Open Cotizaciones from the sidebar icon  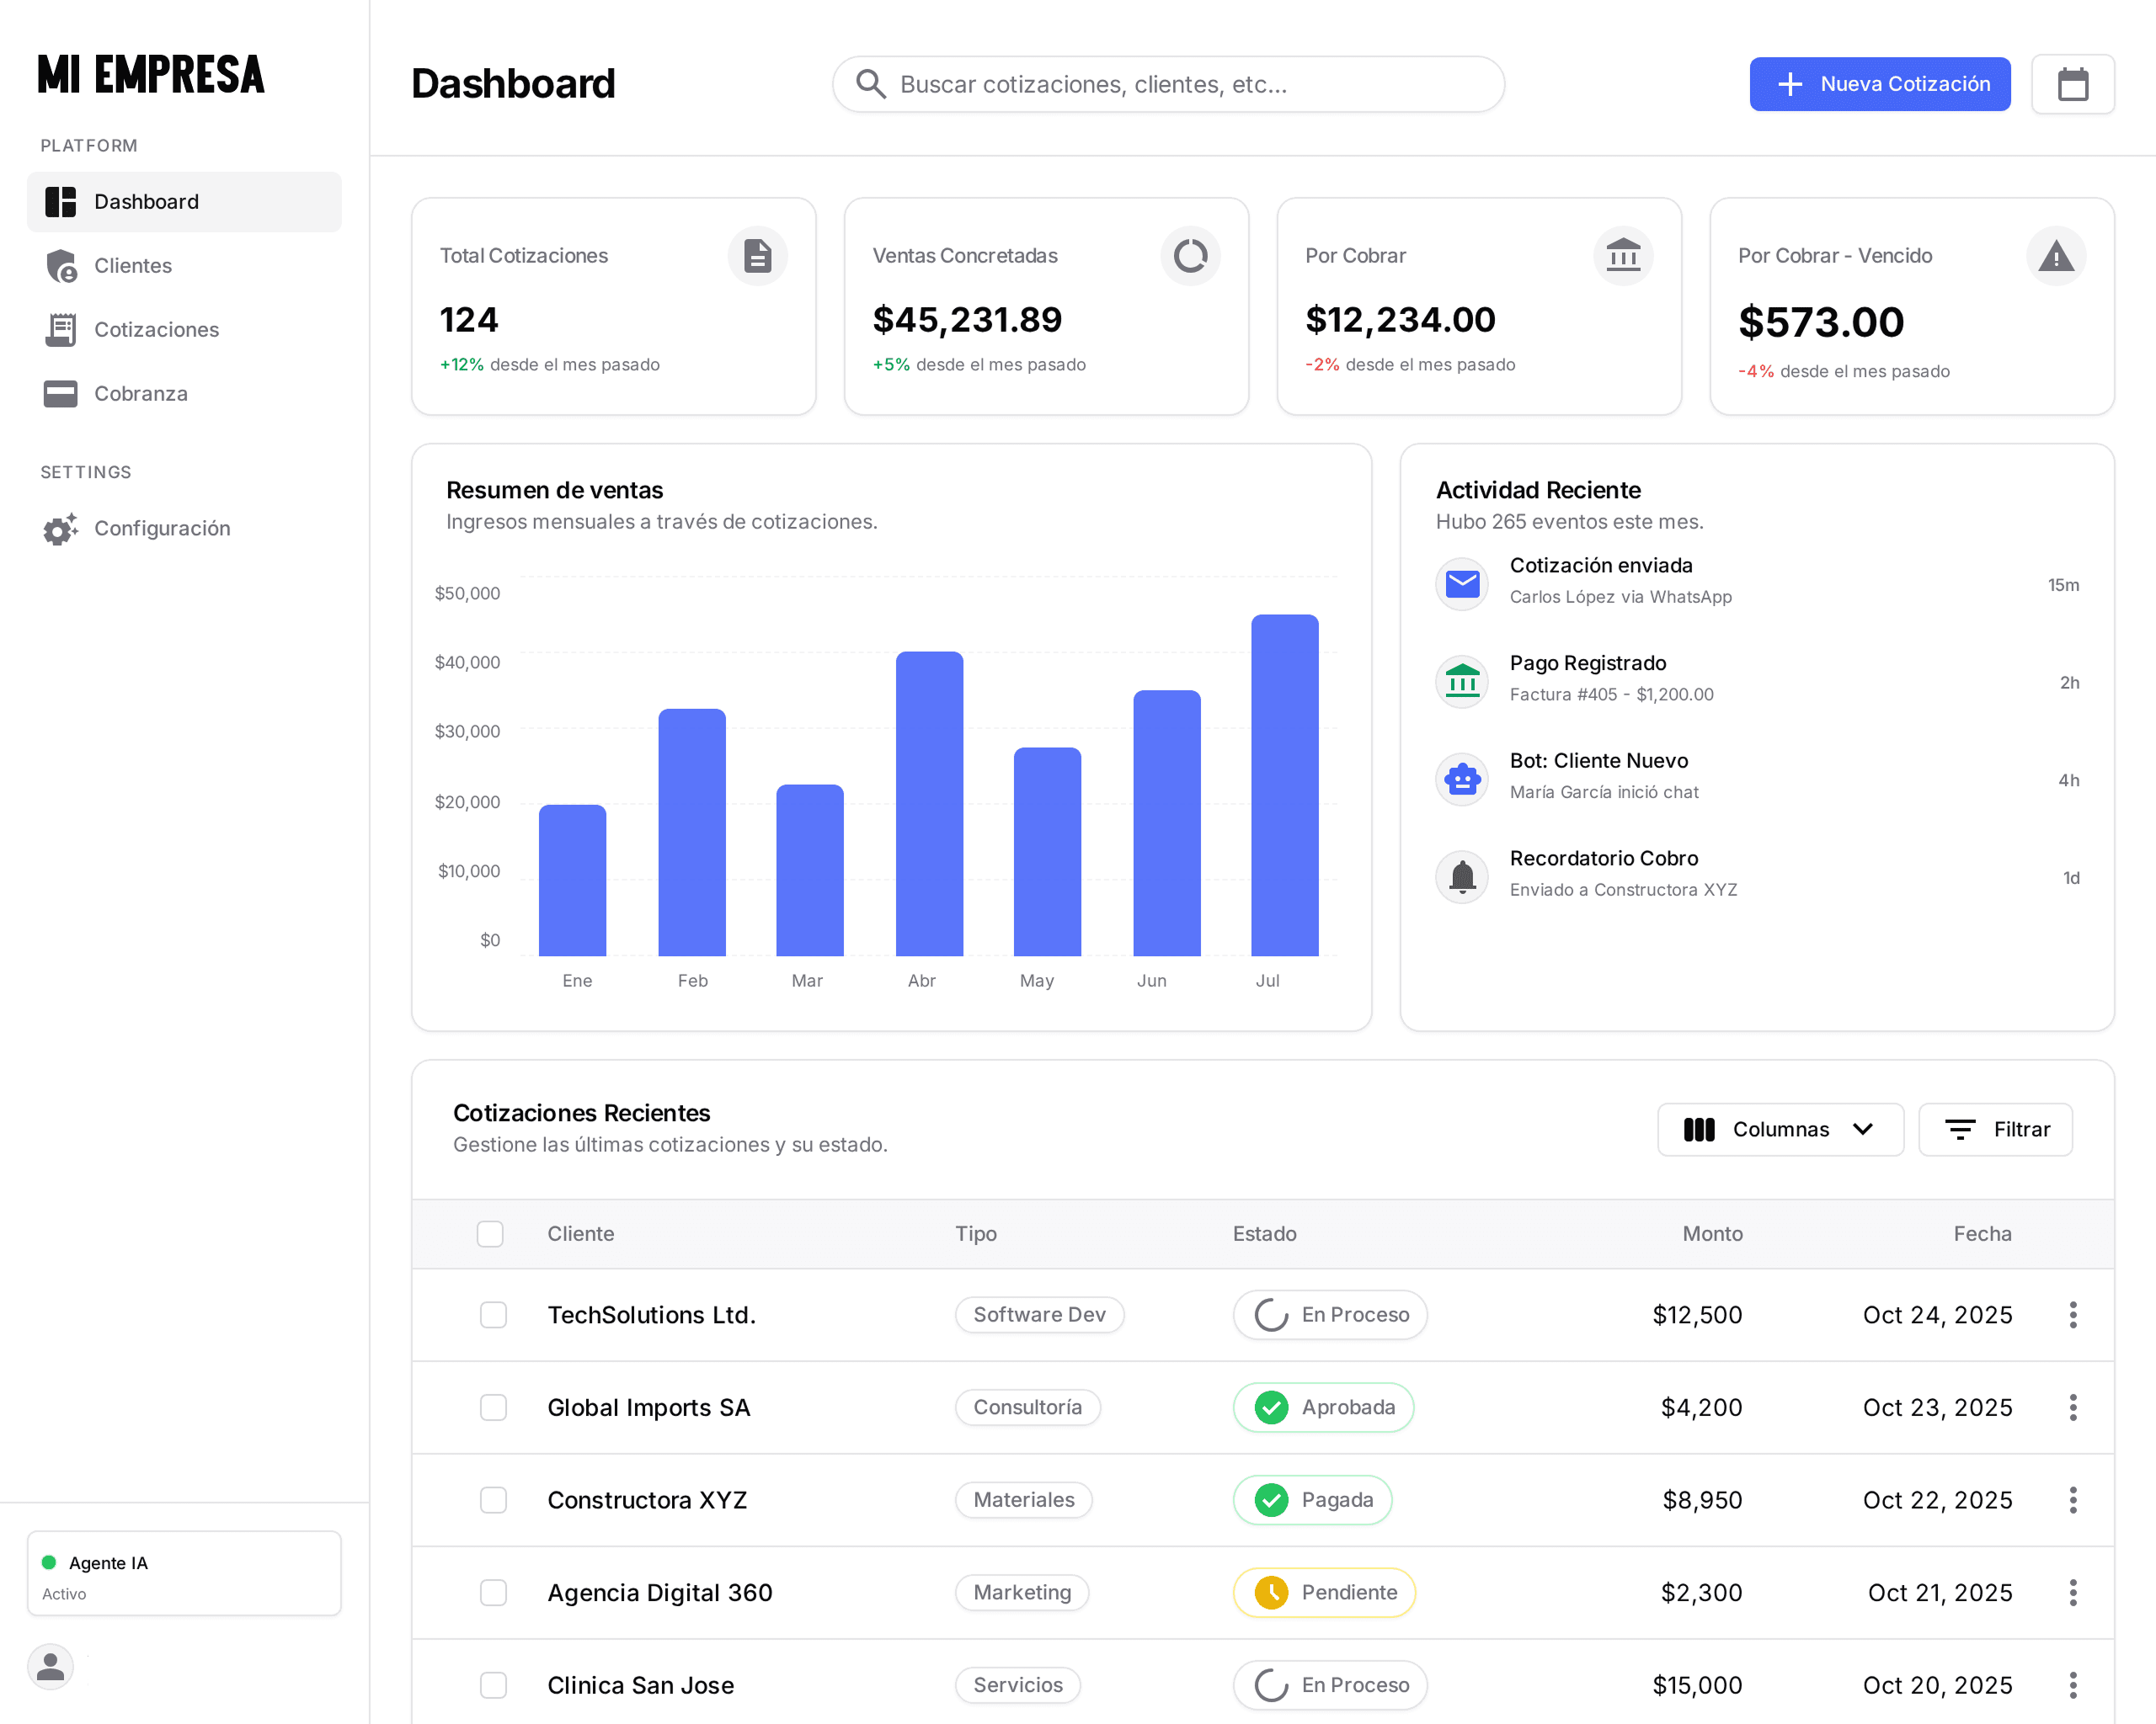(x=60, y=329)
